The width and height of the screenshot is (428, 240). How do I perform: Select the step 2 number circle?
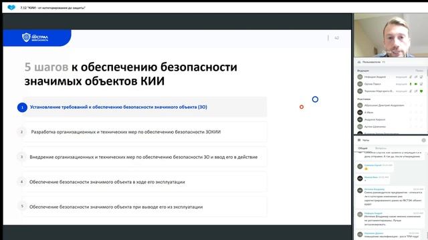22,132
